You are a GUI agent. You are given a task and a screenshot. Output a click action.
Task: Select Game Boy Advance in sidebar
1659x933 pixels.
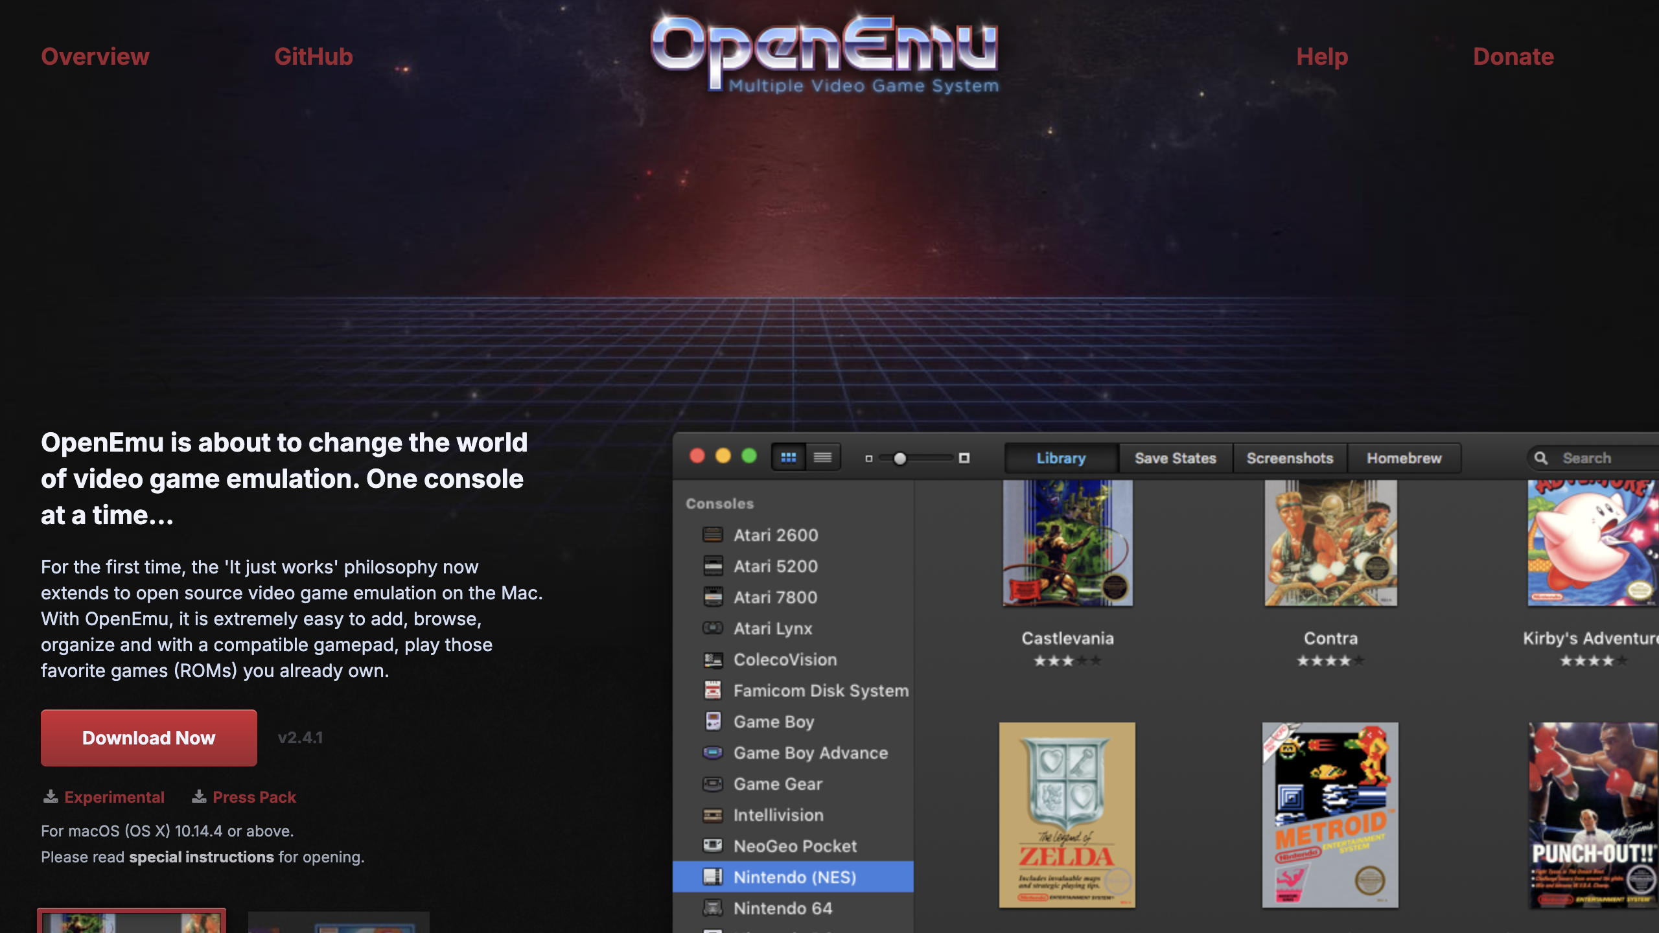click(x=793, y=752)
